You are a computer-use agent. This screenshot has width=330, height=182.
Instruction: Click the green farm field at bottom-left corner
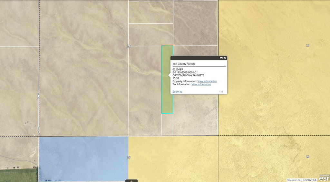pyautogui.click(x=18, y=175)
